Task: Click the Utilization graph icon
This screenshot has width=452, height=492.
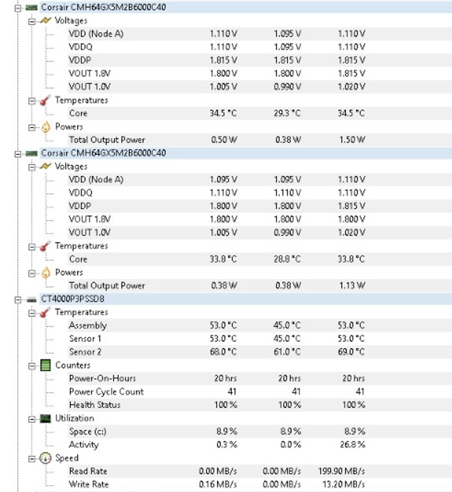Action: point(45,418)
